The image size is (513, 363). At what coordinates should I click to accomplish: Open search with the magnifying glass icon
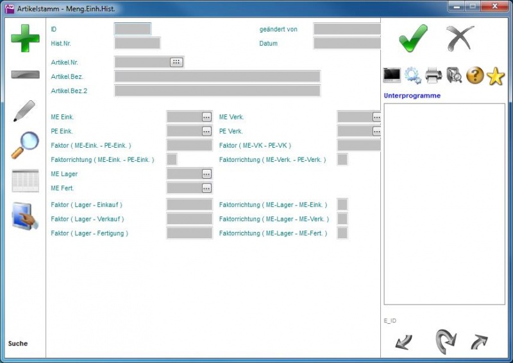[25, 145]
